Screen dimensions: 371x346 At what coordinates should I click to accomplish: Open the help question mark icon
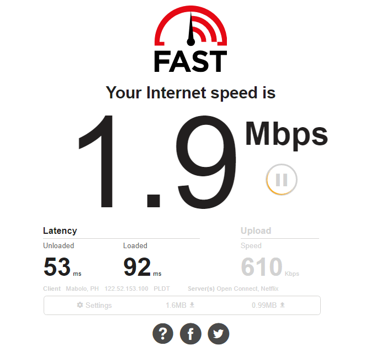point(163,333)
